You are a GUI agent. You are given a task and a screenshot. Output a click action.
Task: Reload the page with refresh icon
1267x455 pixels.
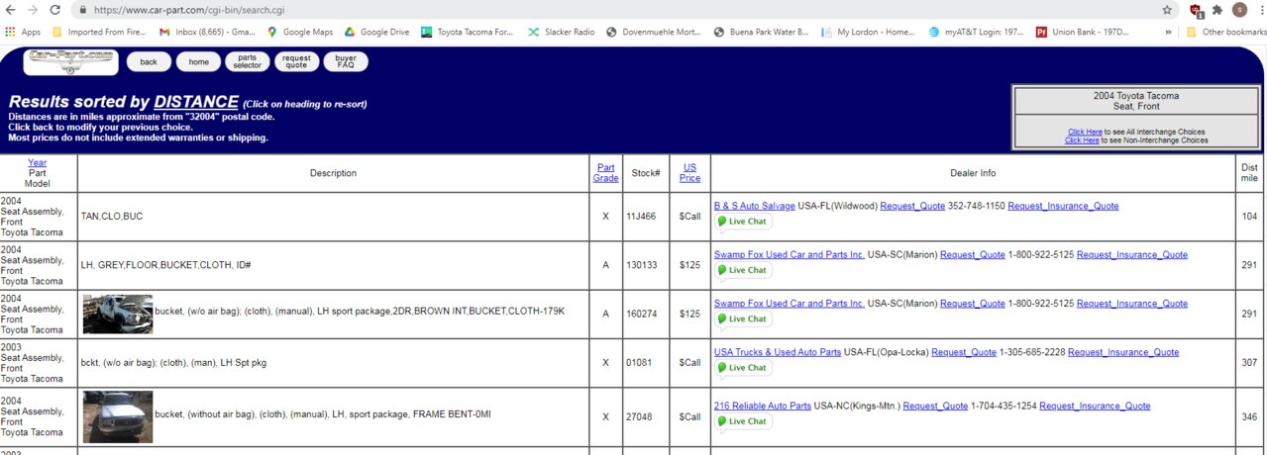click(55, 9)
